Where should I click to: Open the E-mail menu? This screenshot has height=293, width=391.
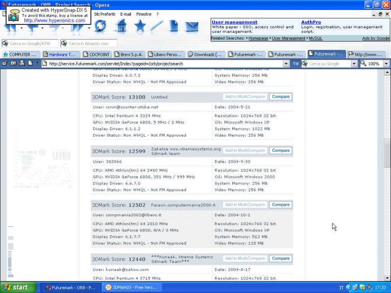pos(126,14)
